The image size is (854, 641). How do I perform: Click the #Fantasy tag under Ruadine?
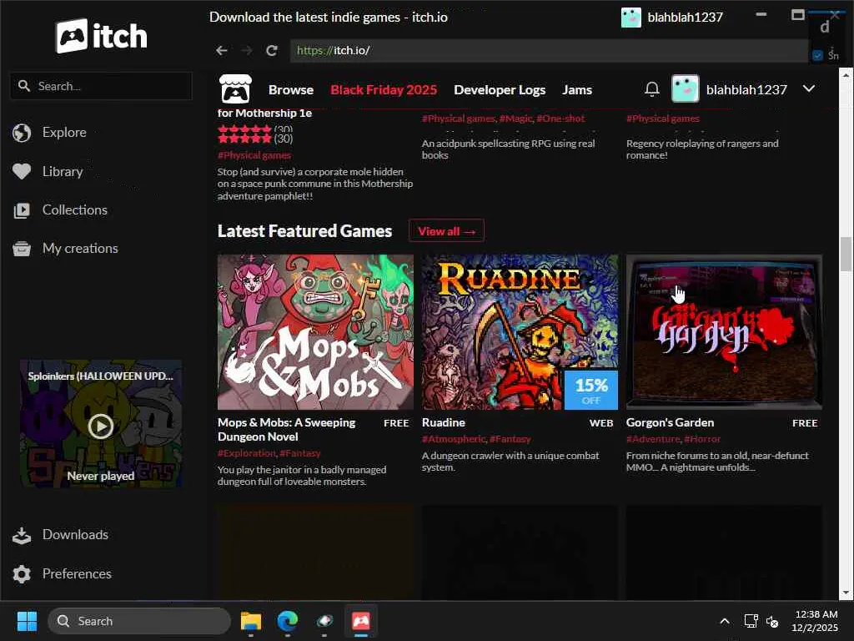pos(510,439)
